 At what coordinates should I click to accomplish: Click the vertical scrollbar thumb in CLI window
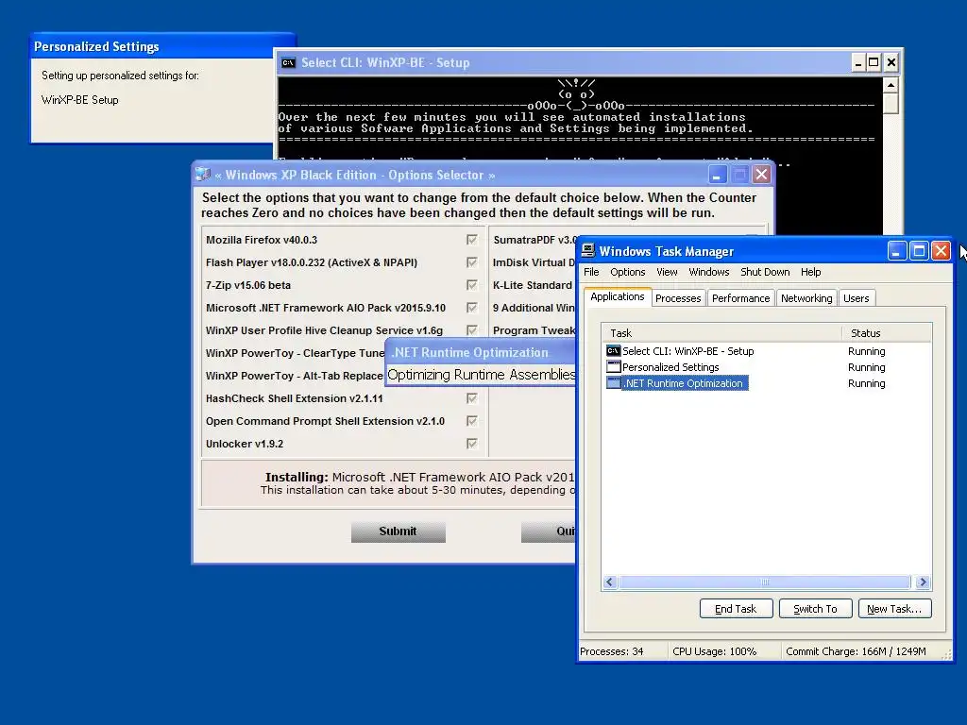891,104
